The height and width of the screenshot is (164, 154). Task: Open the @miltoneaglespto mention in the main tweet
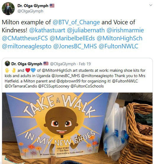[27, 46]
